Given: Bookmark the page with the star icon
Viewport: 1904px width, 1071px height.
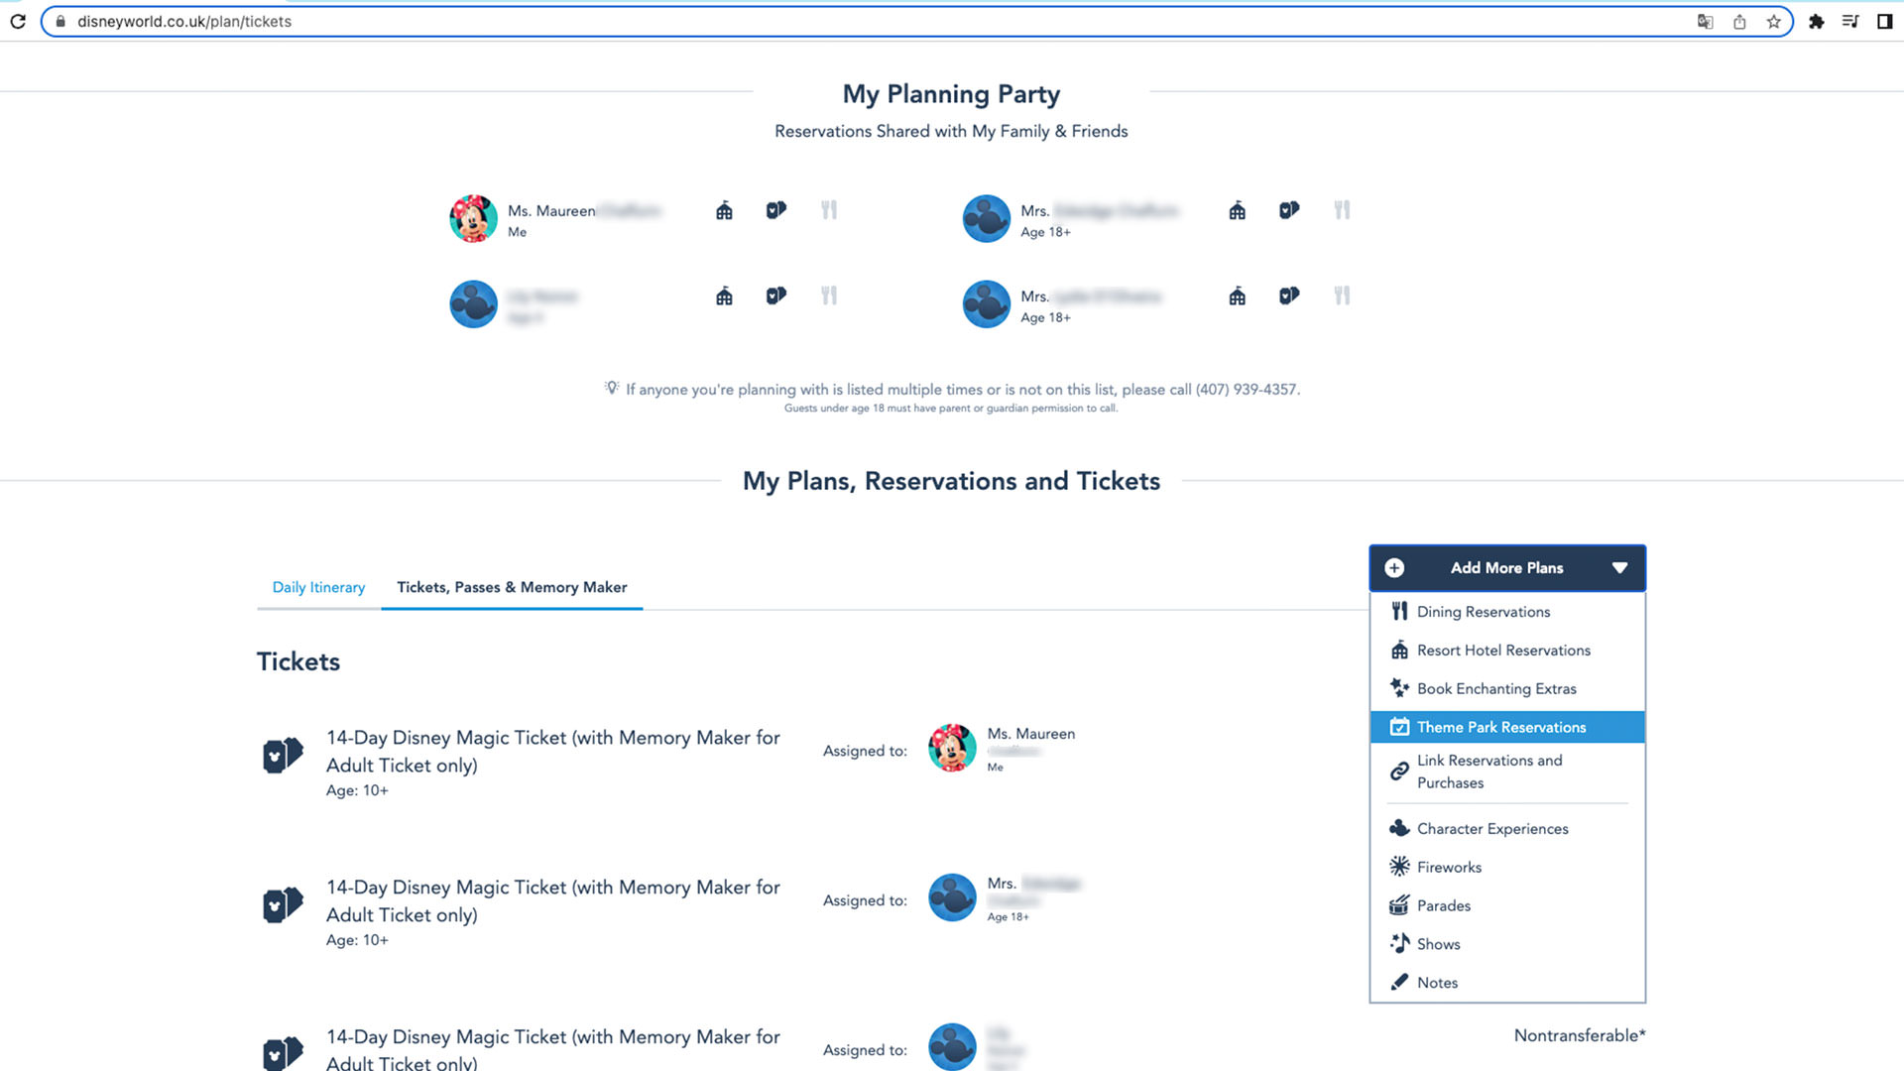Looking at the screenshot, I should click(x=1774, y=22).
